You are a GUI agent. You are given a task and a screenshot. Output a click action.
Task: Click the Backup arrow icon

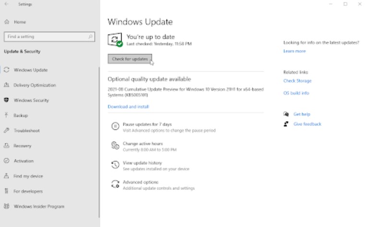[x=6, y=115]
